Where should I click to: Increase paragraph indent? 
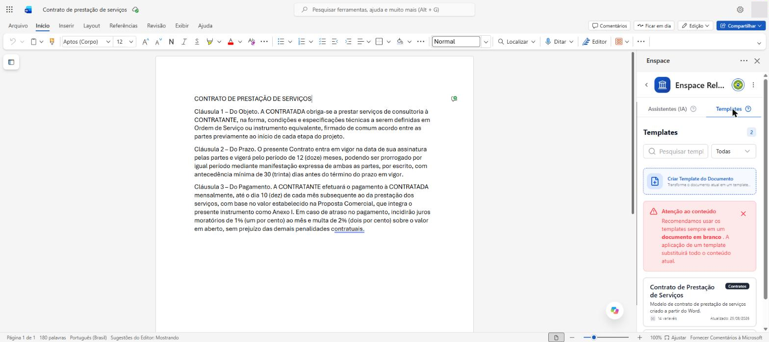point(348,42)
